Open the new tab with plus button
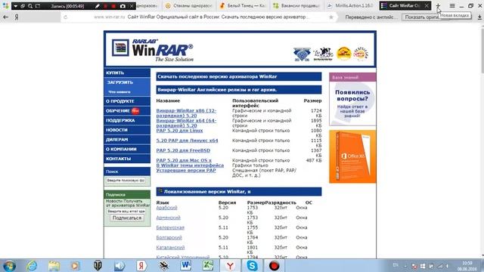Viewport: 484px width, 272px height. [x=438, y=6]
